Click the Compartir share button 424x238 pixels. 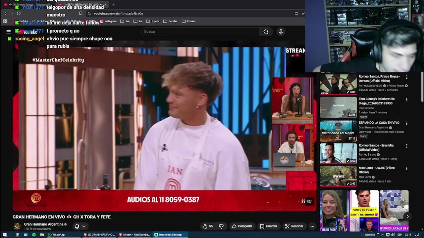click(242, 226)
